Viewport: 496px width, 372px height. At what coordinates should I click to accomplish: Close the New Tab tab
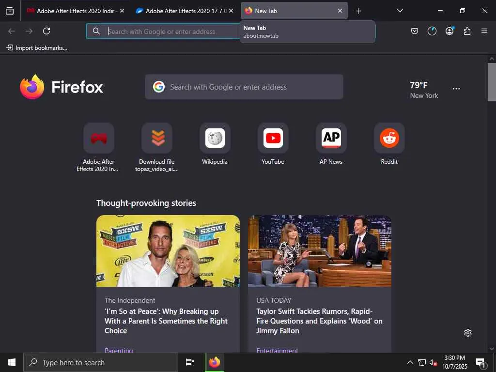340,11
